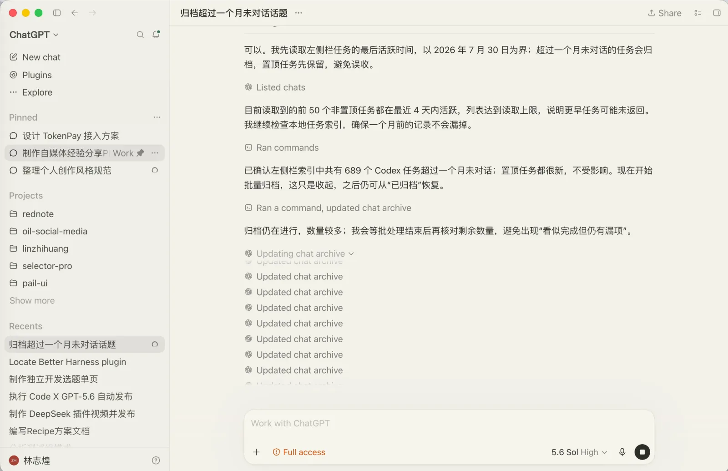728x471 pixels.
Task: Add attachment with the plus icon
Action: tap(257, 452)
